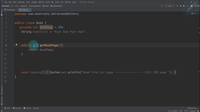Run with coverage icon in toolbar

pos(184,6)
